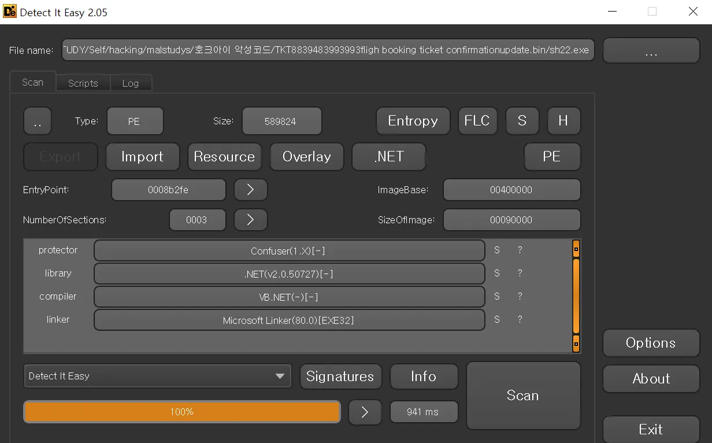
Task: Click the S strings button
Action: click(522, 121)
